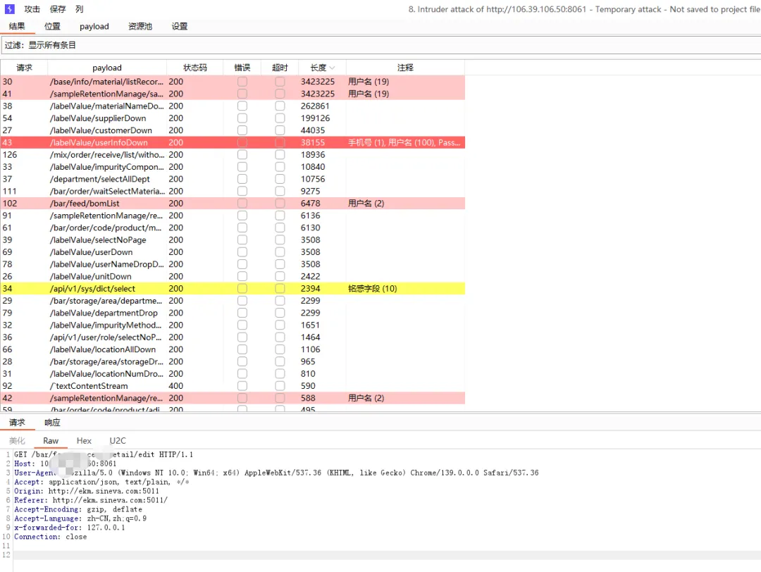Sort results by 状态码 column header
761x572 pixels.
pyautogui.click(x=195, y=68)
